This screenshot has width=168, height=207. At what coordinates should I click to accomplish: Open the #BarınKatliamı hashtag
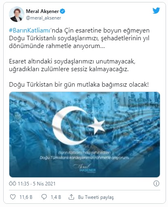[30, 31]
